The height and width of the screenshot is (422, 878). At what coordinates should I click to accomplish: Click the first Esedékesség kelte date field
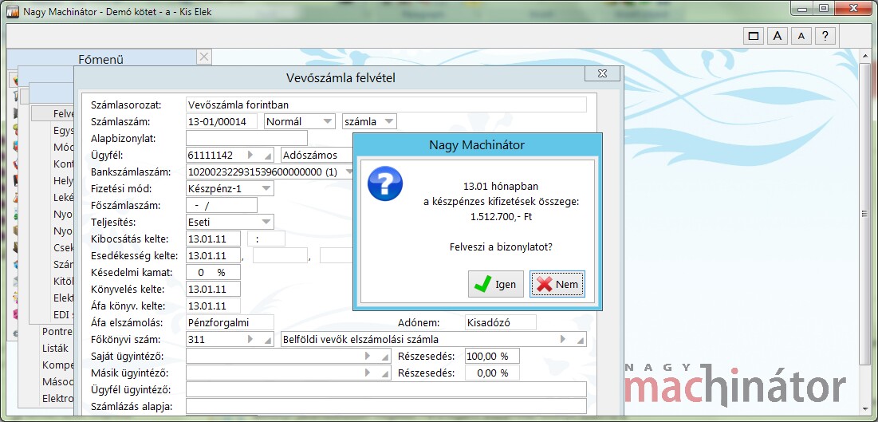coord(214,255)
